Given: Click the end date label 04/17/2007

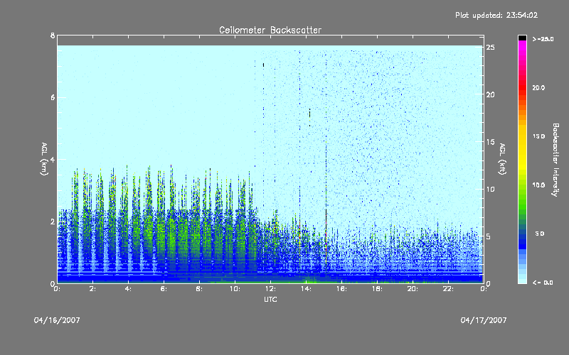Looking at the screenshot, I should pyautogui.click(x=484, y=320).
